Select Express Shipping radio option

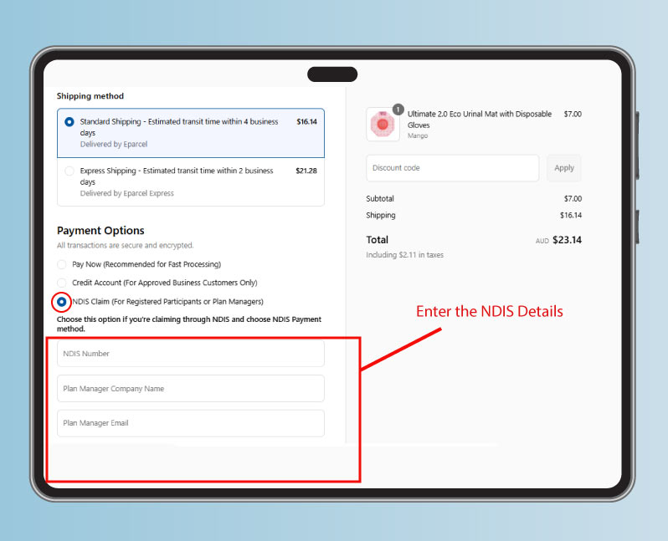[x=69, y=171]
